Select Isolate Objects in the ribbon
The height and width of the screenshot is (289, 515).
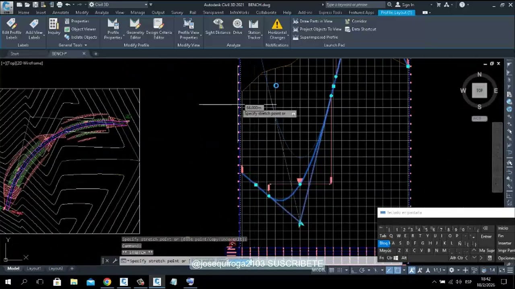[x=80, y=37]
